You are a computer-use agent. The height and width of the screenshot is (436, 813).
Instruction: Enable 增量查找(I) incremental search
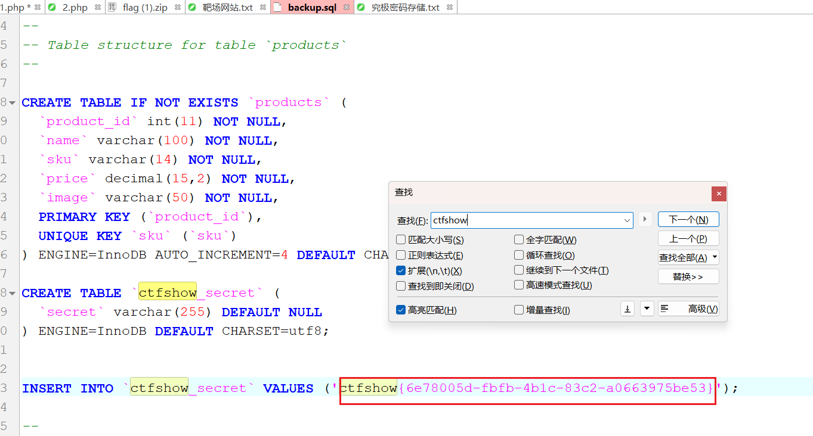tap(542, 310)
